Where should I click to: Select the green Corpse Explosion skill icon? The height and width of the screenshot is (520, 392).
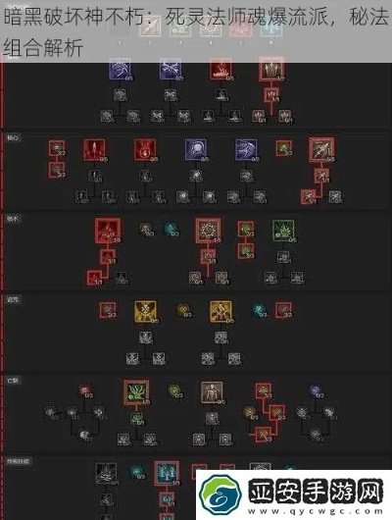pyautogui.click(x=283, y=231)
